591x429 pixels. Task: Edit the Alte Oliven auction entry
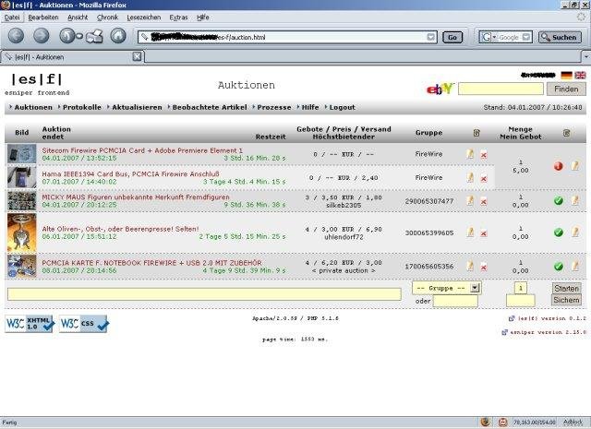pos(470,232)
